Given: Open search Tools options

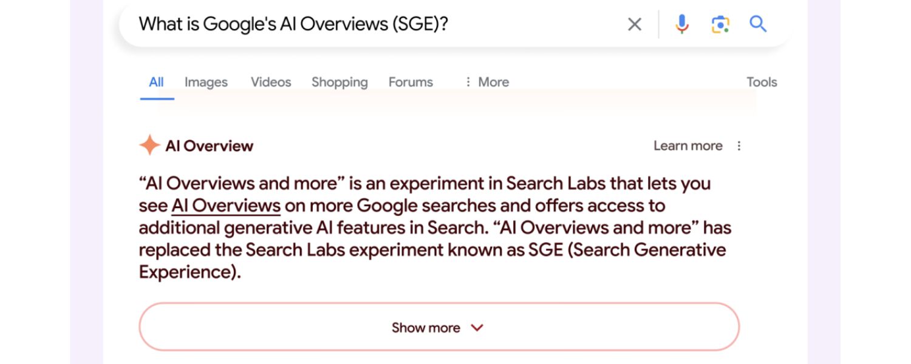Looking at the screenshot, I should 761,82.
